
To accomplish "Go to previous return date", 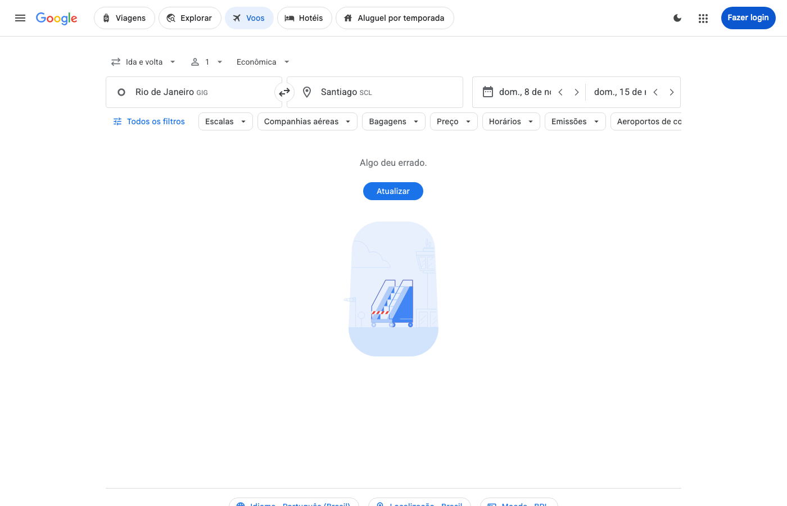I will [655, 92].
